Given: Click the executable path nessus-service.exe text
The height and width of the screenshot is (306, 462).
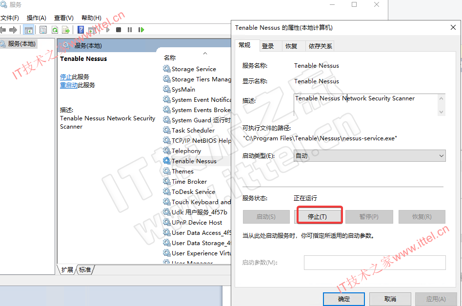Looking at the screenshot, I should tap(320, 138).
